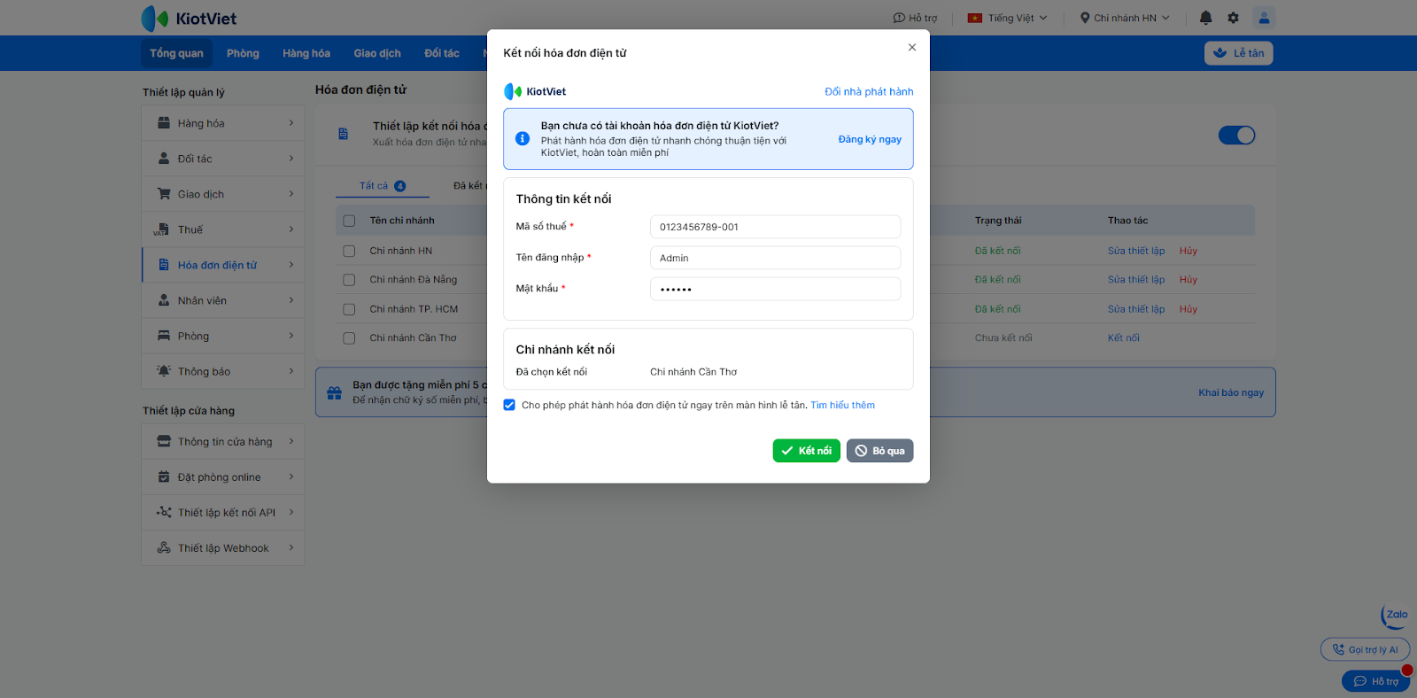Click the Hỗ trợ help icon in header
Image resolution: width=1417 pixels, height=698 pixels.
(x=899, y=18)
